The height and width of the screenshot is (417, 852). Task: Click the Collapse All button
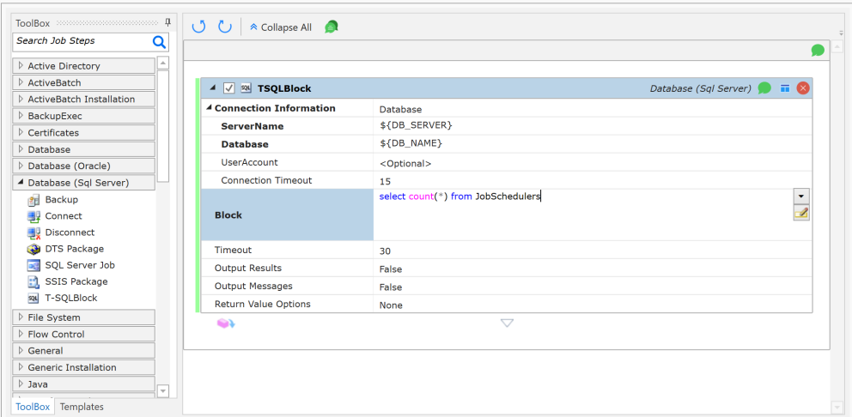[x=281, y=27]
